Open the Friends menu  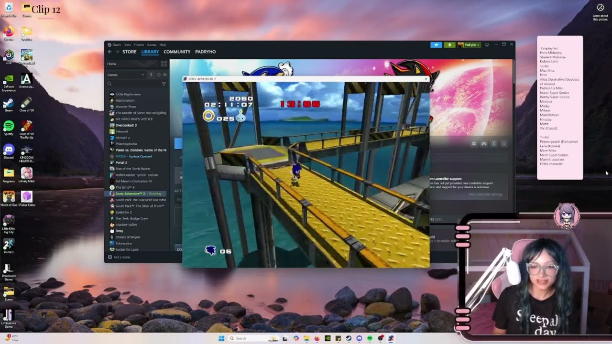point(139,45)
